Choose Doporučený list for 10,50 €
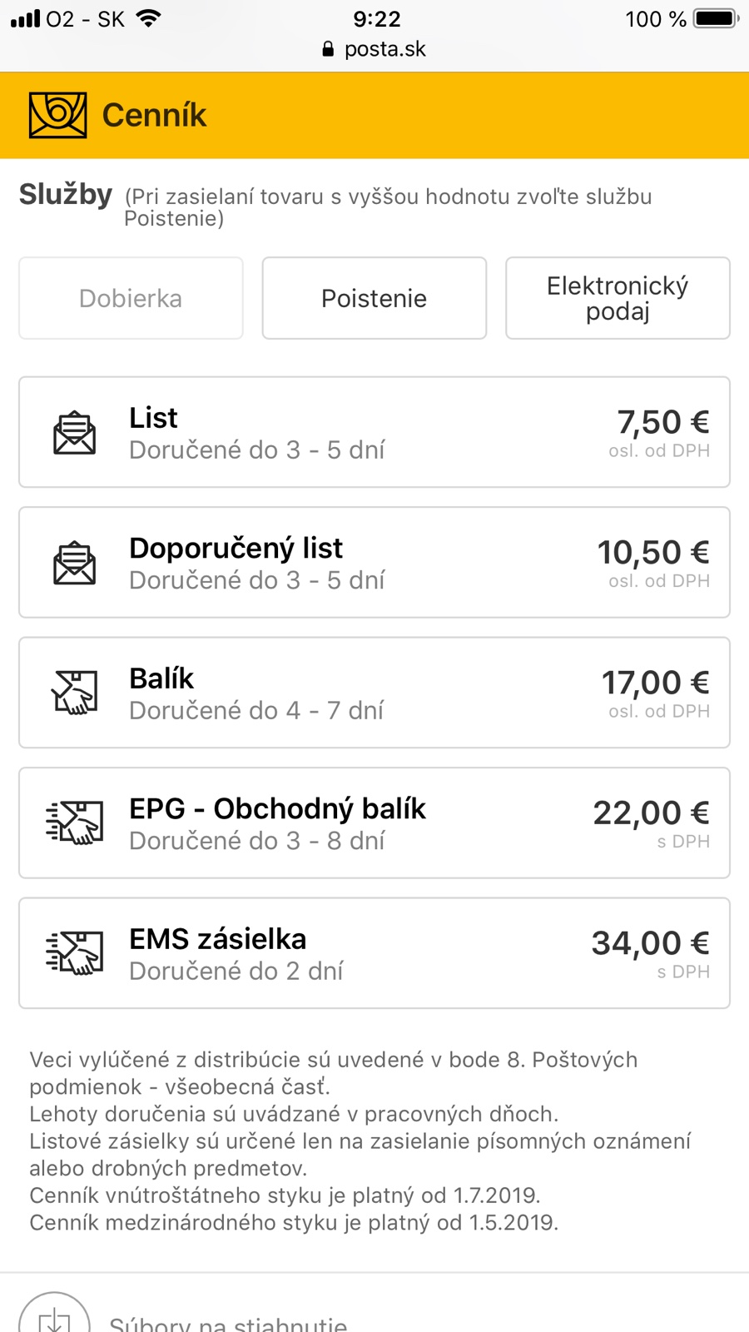This screenshot has width=749, height=1332. (374, 563)
